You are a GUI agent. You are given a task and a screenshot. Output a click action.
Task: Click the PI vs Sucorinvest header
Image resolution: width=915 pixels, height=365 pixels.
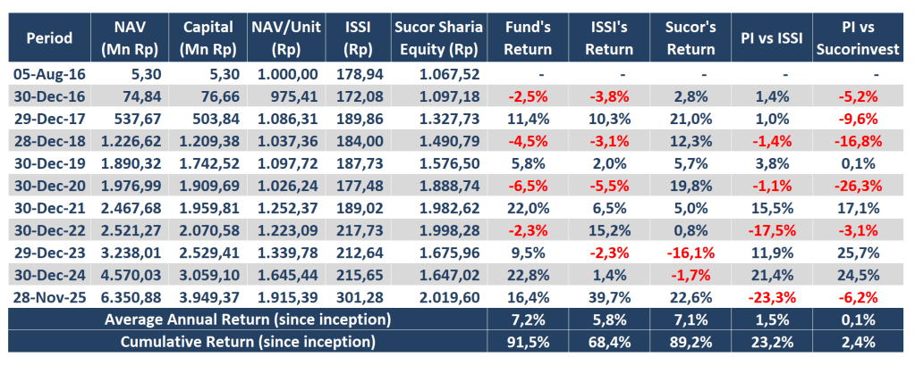tap(856, 38)
